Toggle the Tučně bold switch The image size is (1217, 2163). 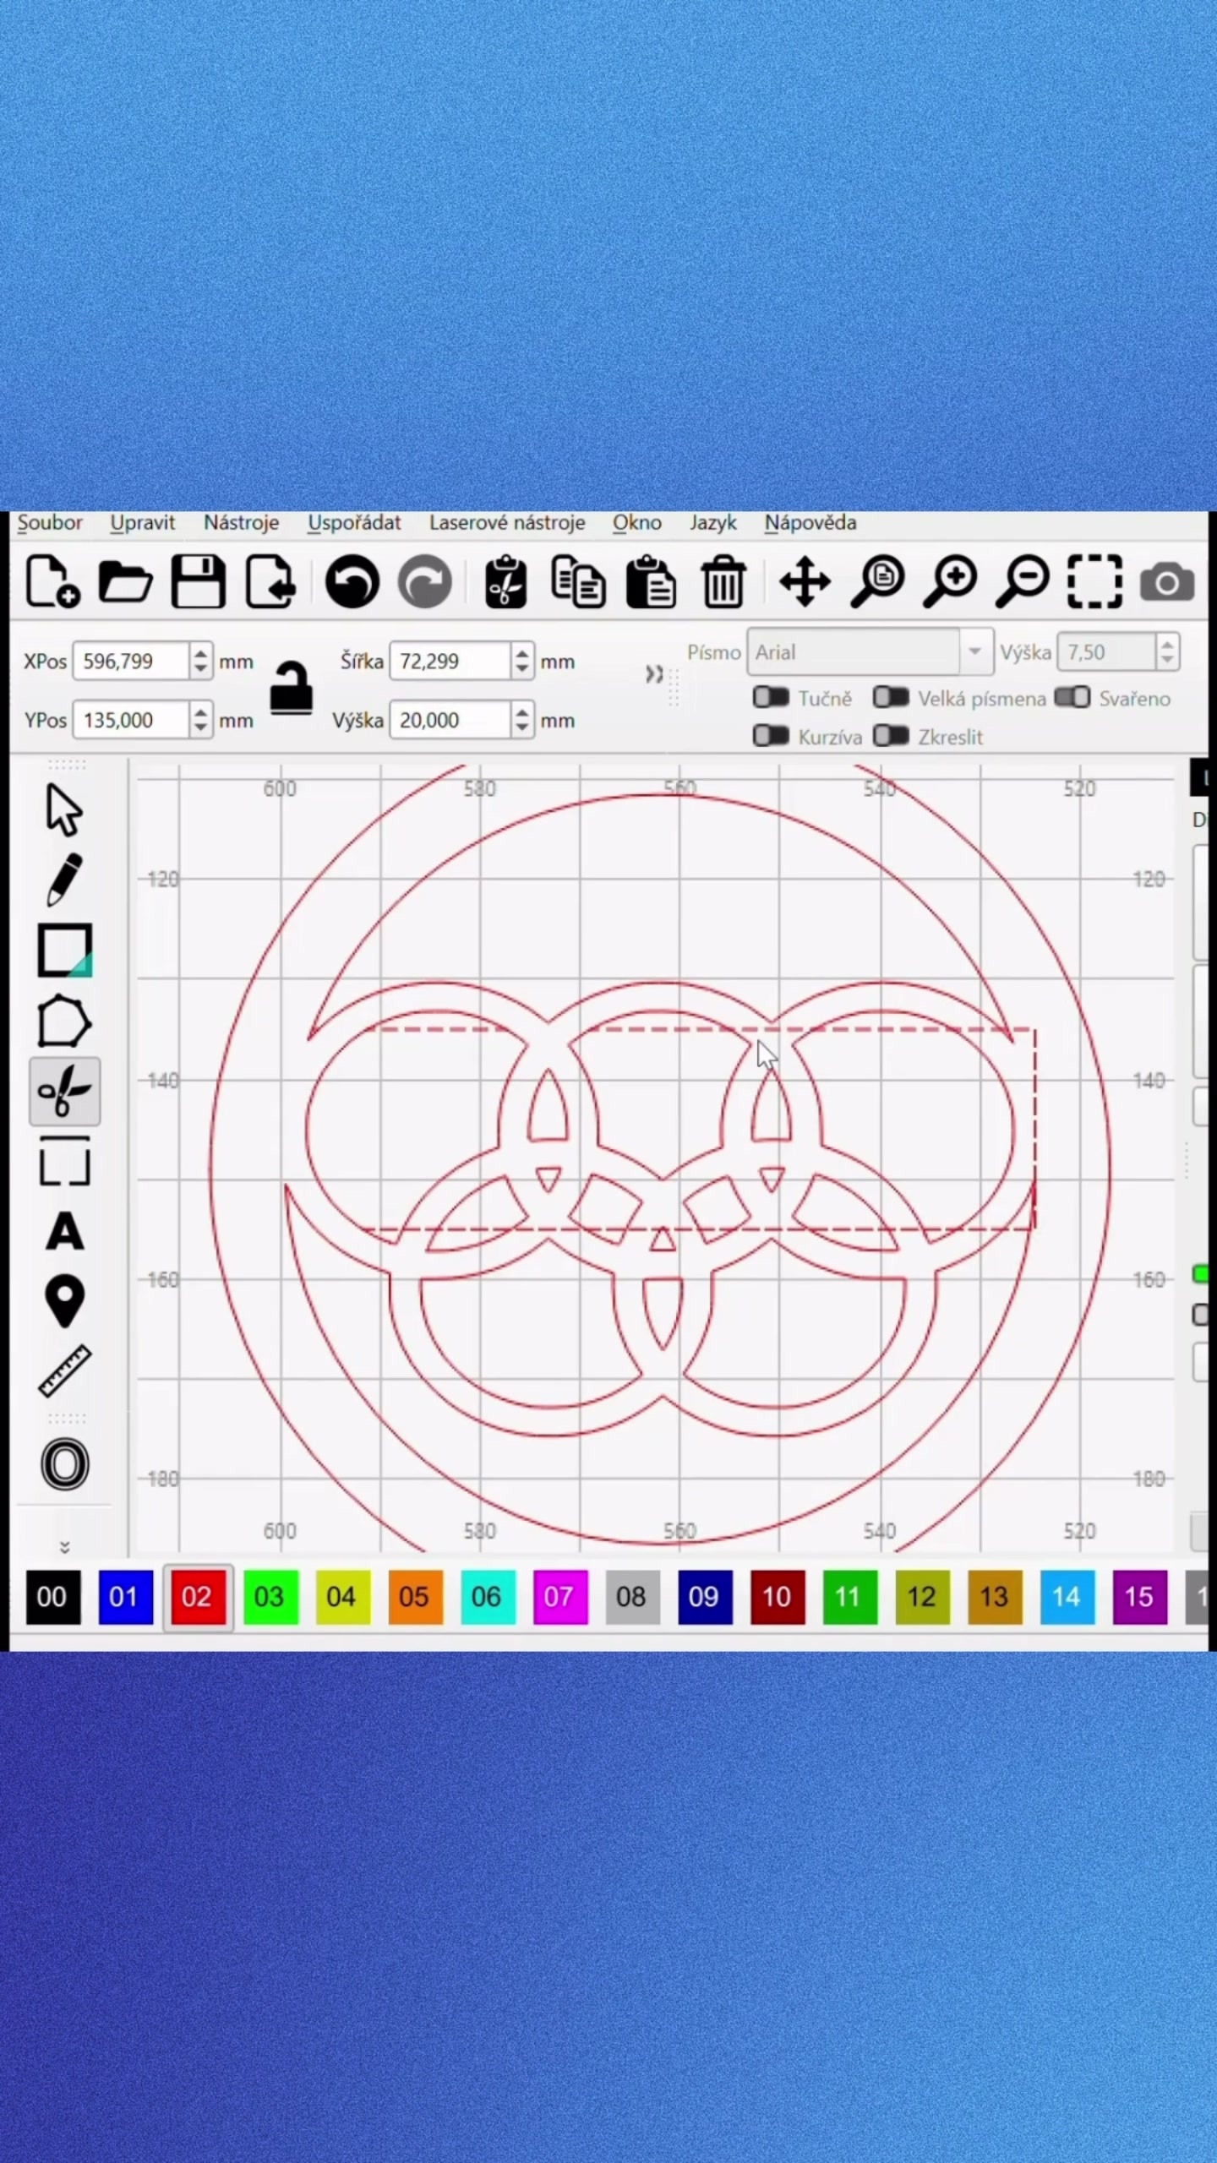point(771,698)
